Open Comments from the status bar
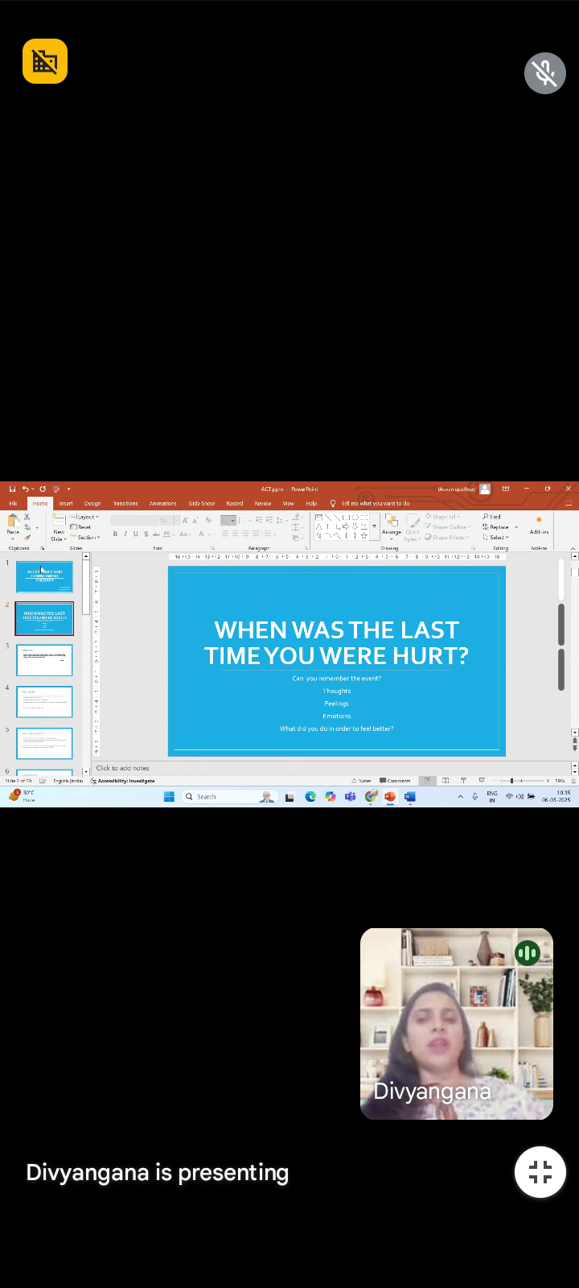Screen dimensions: 579x1288 point(395,781)
